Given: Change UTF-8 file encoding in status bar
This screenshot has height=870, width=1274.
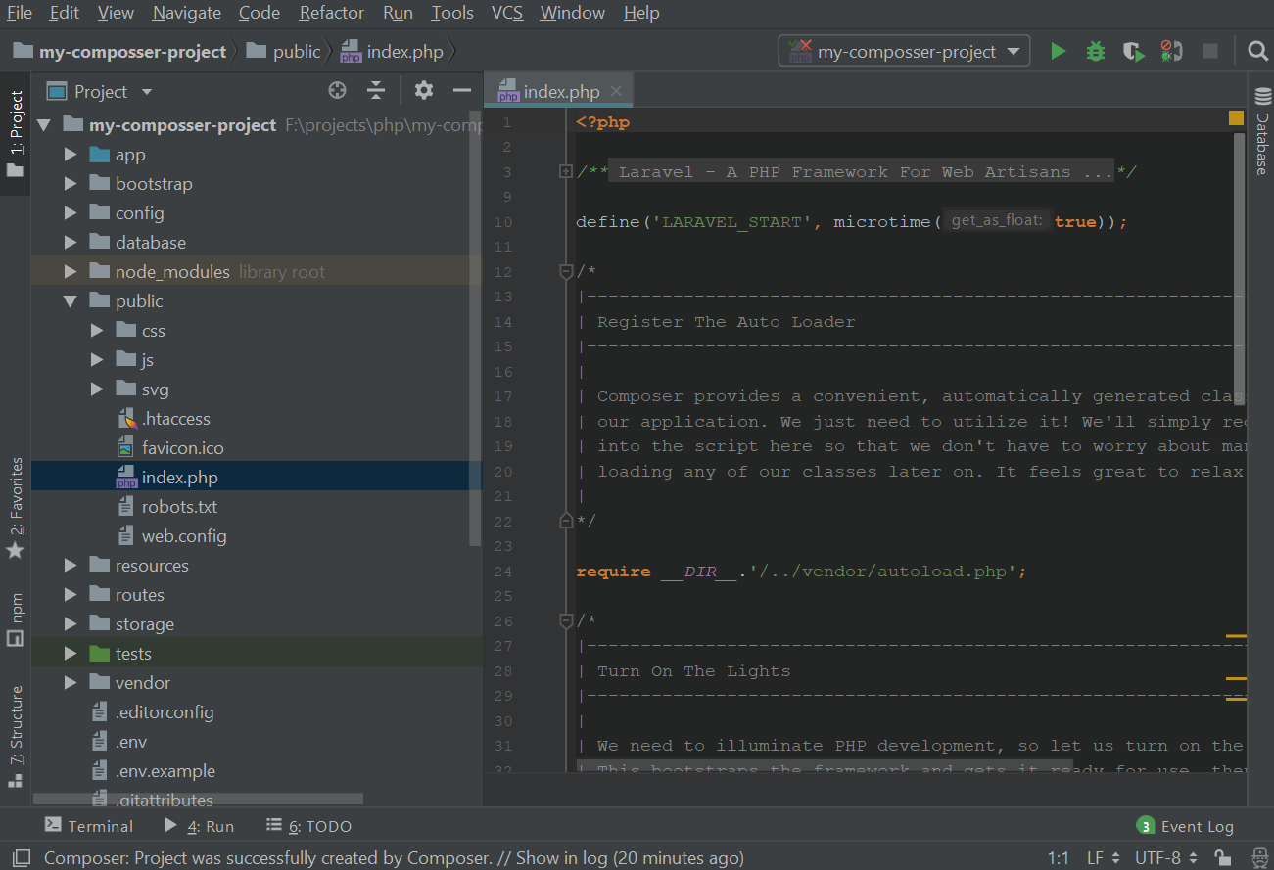Looking at the screenshot, I should point(1165,858).
